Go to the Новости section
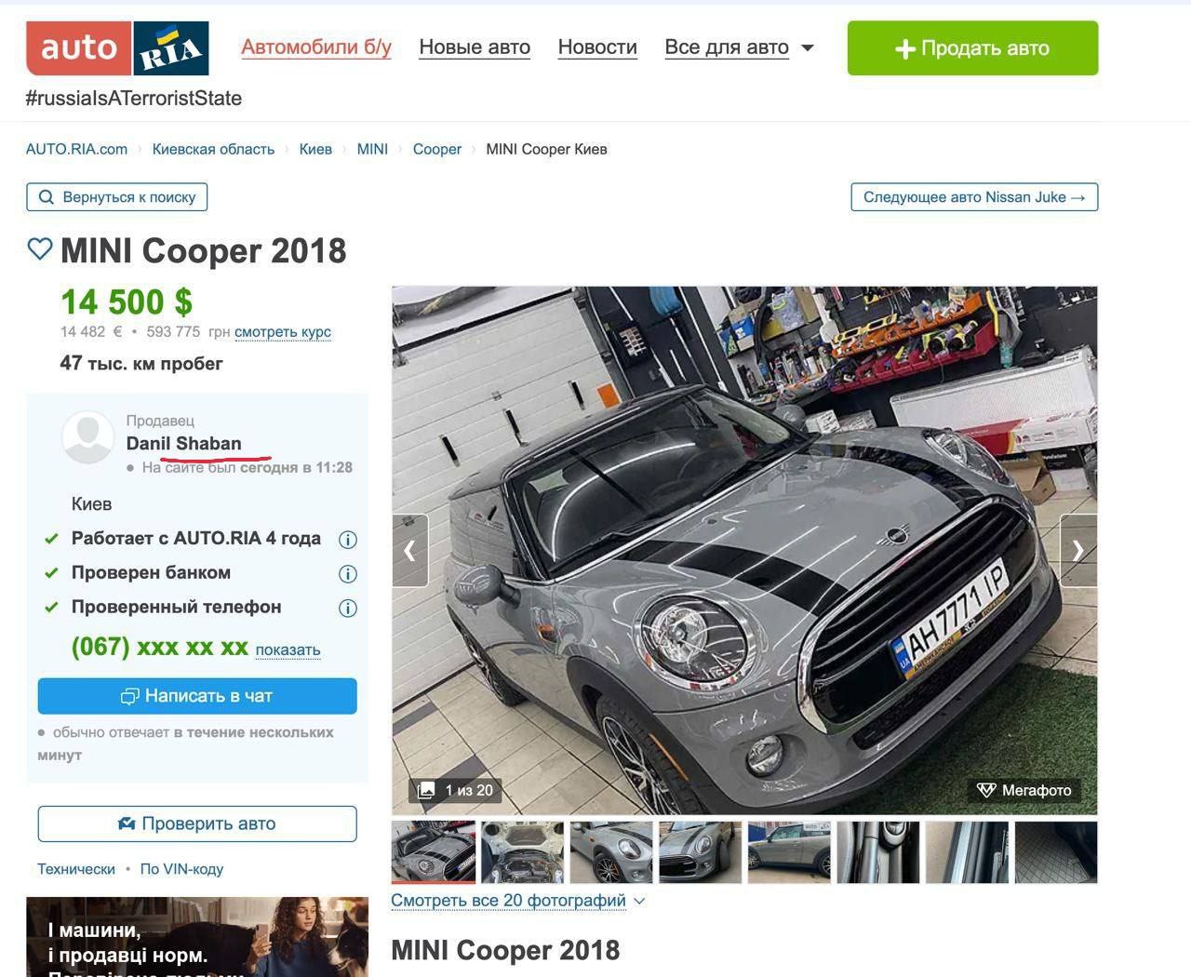This screenshot has width=1191, height=977. (597, 47)
